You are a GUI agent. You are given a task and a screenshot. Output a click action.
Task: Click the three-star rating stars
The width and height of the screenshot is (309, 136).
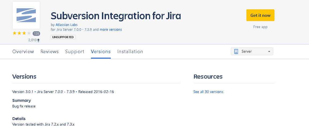pyautogui.click(x=22, y=33)
